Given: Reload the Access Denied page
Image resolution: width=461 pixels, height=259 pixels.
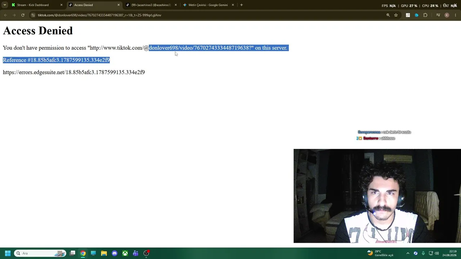Looking at the screenshot, I should (x=23, y=15).
